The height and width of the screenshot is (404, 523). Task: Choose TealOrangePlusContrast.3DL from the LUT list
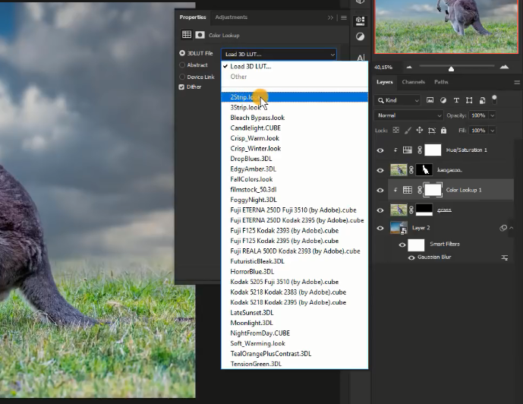click(x=270, y=353)
